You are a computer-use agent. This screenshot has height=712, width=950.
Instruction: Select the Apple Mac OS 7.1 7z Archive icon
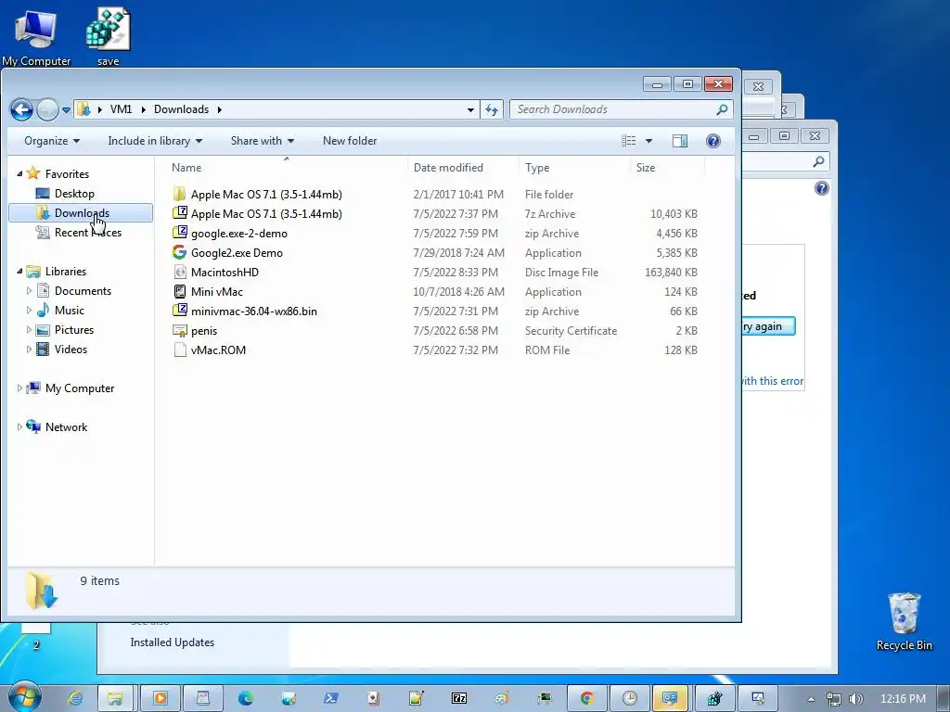179,213
